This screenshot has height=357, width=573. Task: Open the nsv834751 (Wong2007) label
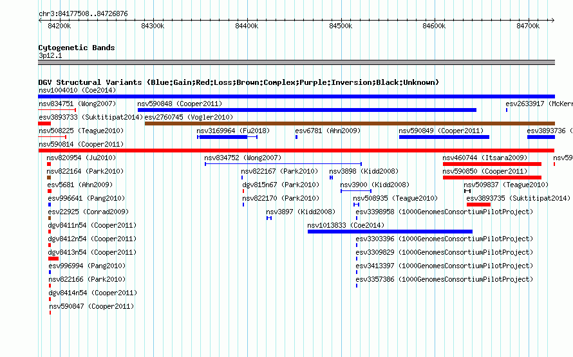pyautogui.click(x=77, y=104)
